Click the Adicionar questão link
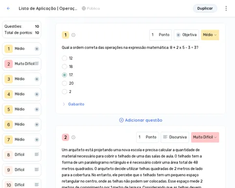This screenshot has width=235, height=188. click(141, 120)
